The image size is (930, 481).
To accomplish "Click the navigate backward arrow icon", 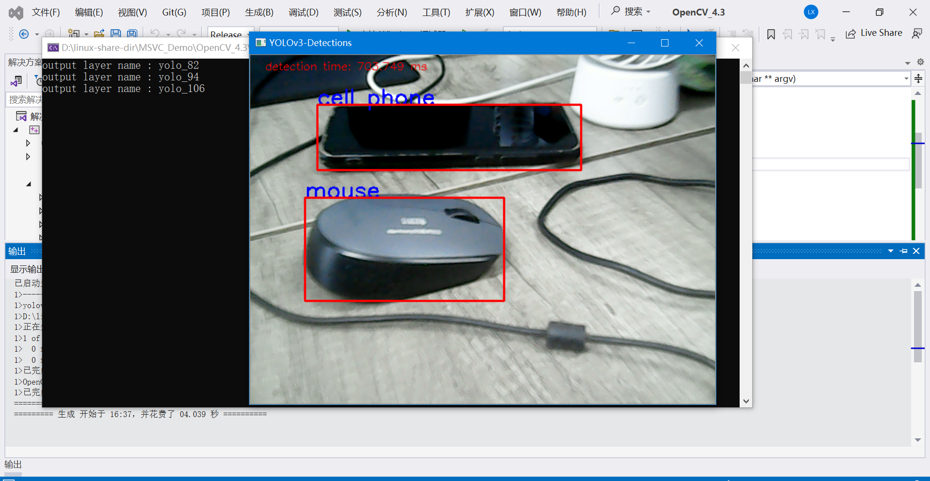I will [x=23, y=34].
